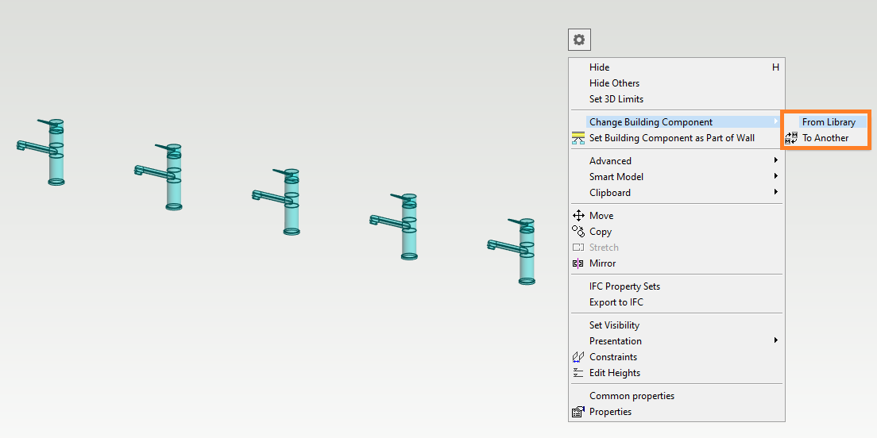Image resolution: width=877 pixels, height=438 pixels.
Task: Click Set Building Component as Part of Wall icon
Action: tap(578, 138)
